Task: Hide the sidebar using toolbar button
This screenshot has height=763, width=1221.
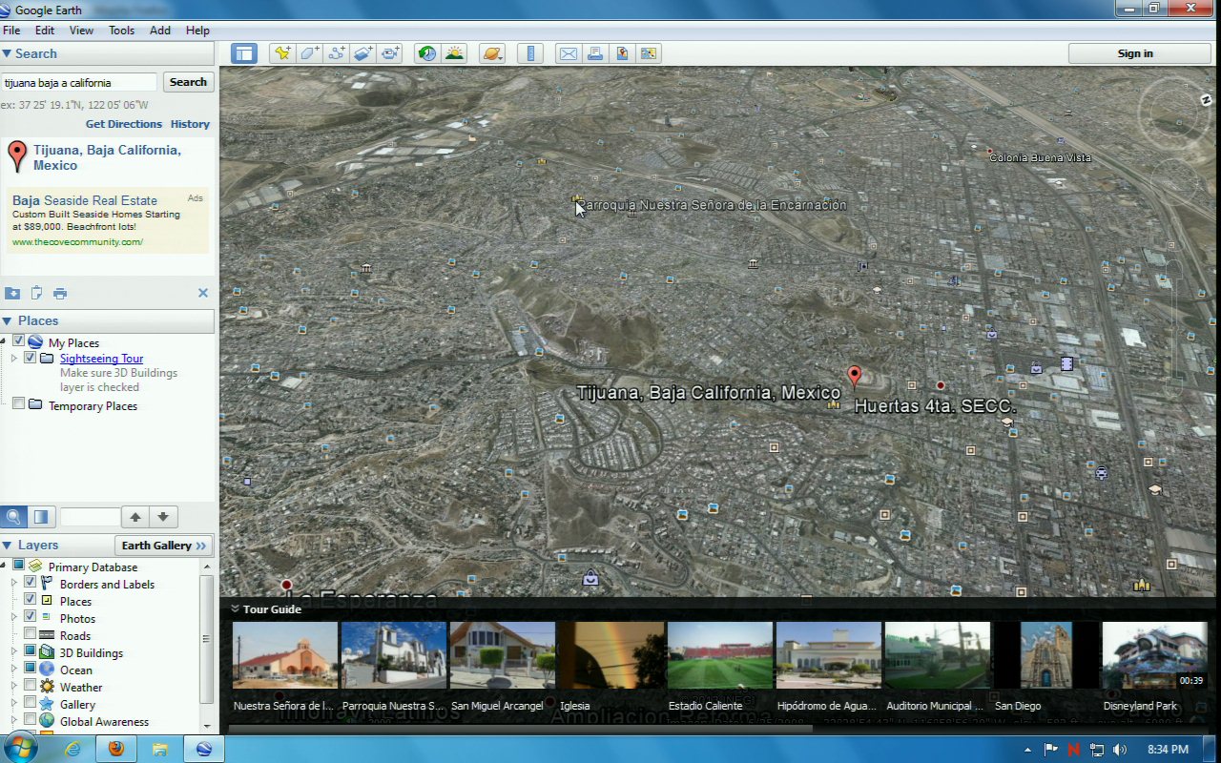Action: [244, 53]
